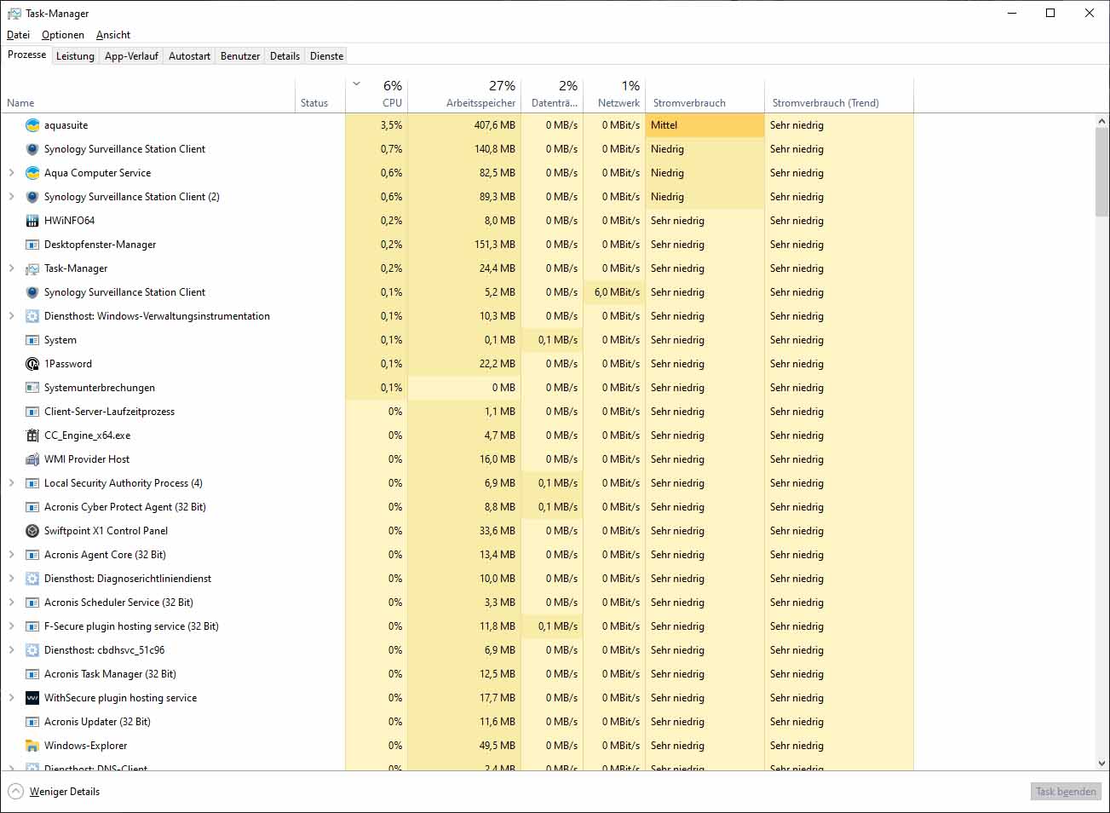This screenshot has height=813, width=1110.
Task: Collapse view with Weniger Details arrow
Action: 15,792
